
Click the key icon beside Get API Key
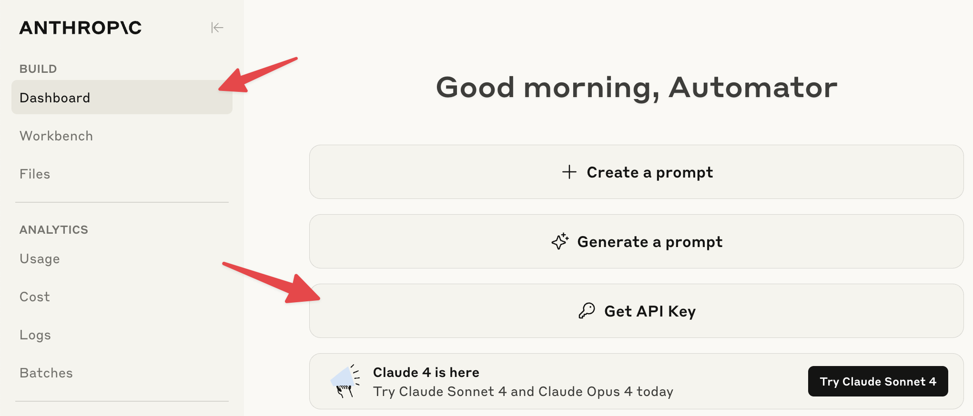[587, 311]
